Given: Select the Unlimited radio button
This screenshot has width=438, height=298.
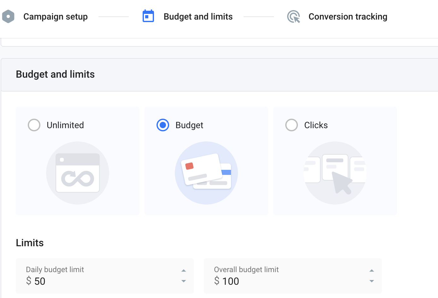Looking at the screenshot, I should [34, 125].
